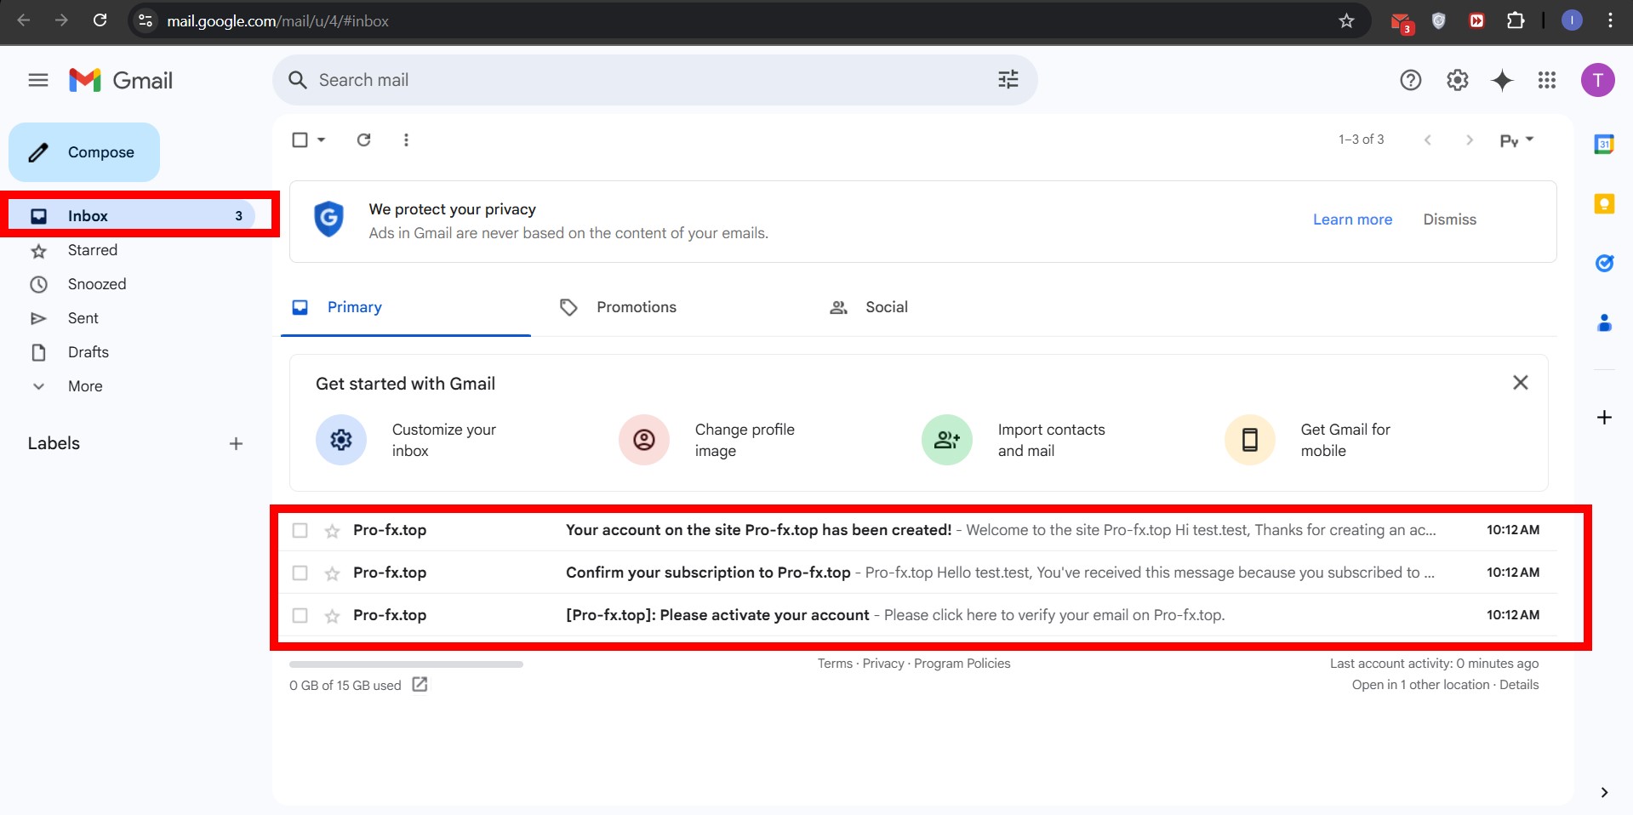The image size is (1633, 815).
Task: Open browser Extensions puzzle icon
Action: pyautogui.click(x=1516, y=20)
